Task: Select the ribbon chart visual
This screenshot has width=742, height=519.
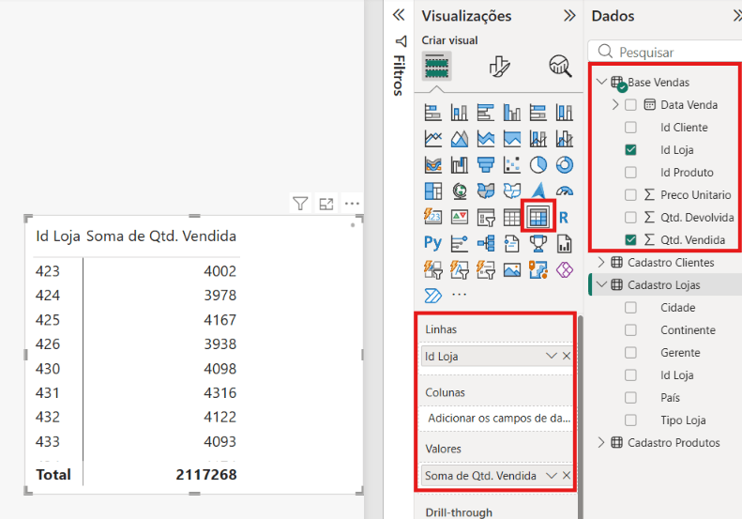Action: (x=433, y=165)
